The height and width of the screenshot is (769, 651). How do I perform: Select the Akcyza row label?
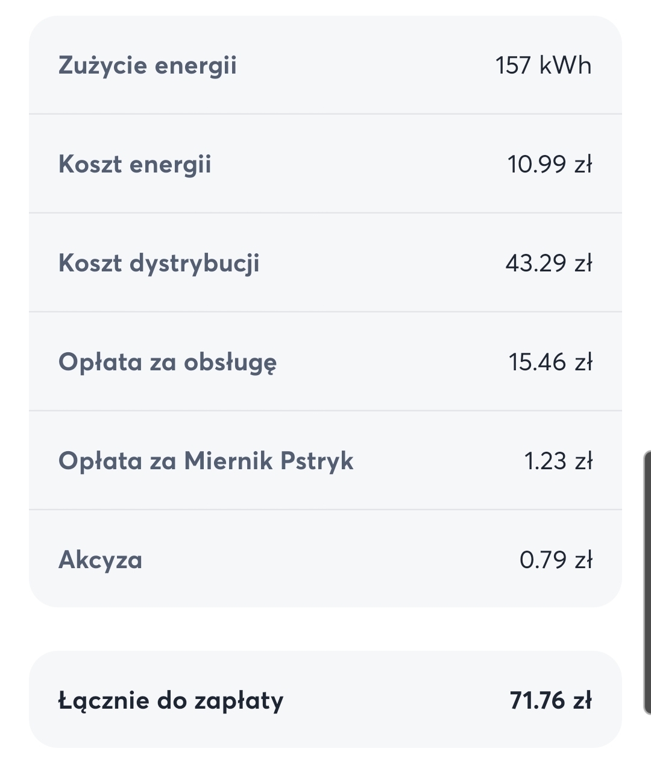point(101,560)
